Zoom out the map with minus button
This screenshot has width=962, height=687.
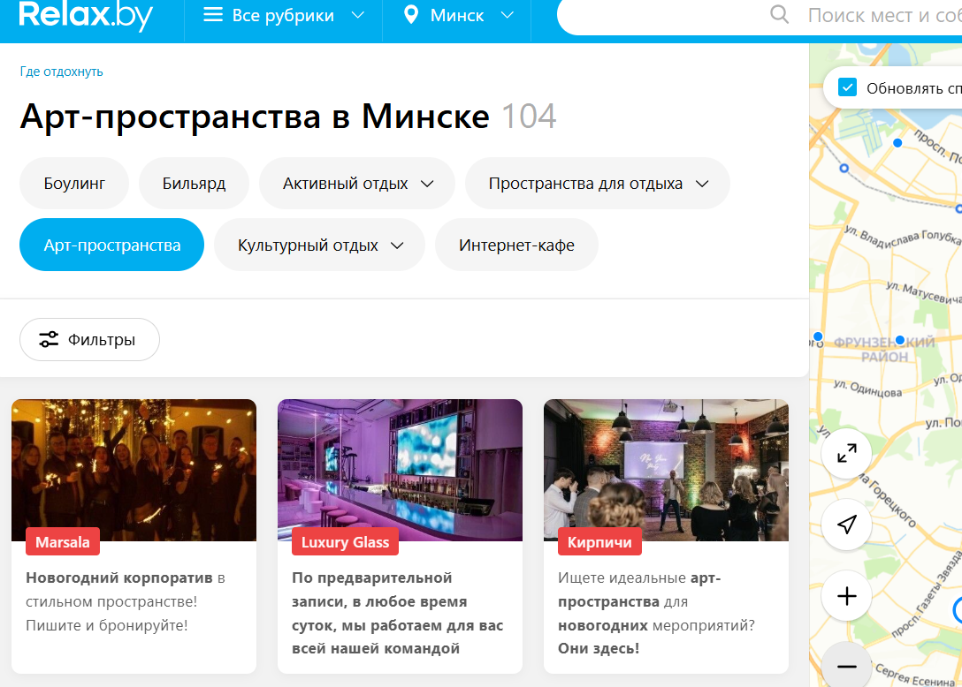coord(847,666)
